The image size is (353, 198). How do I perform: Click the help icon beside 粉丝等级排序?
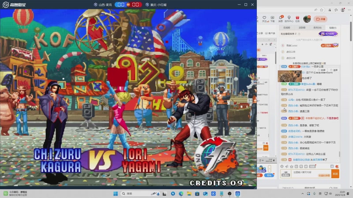point(299,34)
